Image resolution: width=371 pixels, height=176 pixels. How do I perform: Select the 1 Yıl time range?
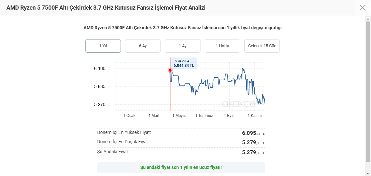coord(103,46)
